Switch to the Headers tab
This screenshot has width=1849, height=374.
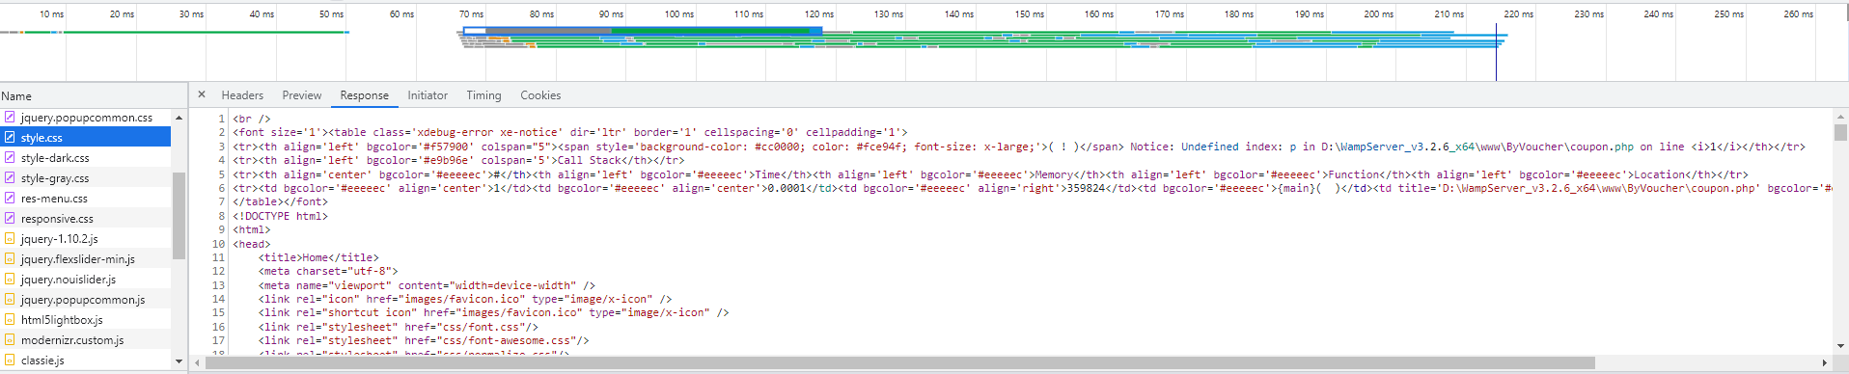pos(242,95)
